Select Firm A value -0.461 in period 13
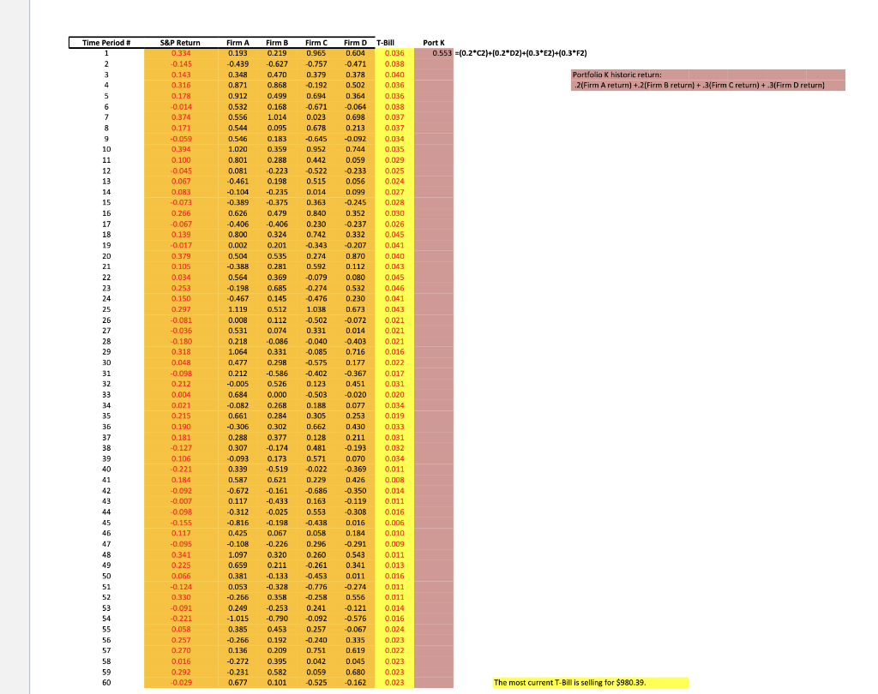This screenshot has height=694, width=878. (x=238, y=181)
